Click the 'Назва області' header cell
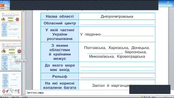174x98 pixels. (60, 16)
